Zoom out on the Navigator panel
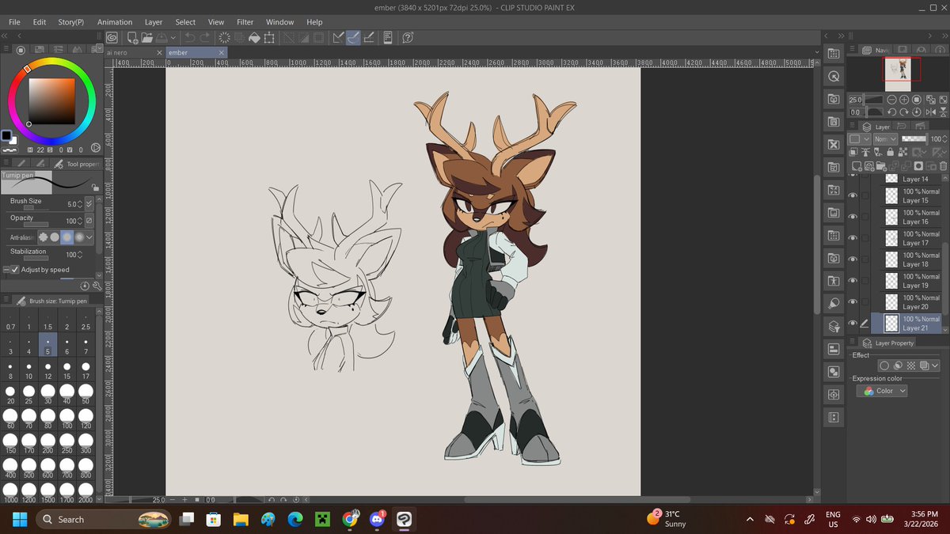The image size is (950, 534). pyautogui.click(x=891, y=100)
